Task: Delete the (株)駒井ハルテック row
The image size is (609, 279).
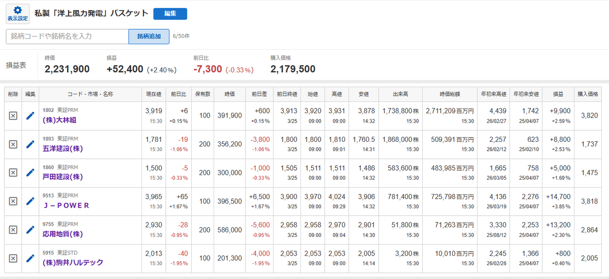Action: pos(13,258)
